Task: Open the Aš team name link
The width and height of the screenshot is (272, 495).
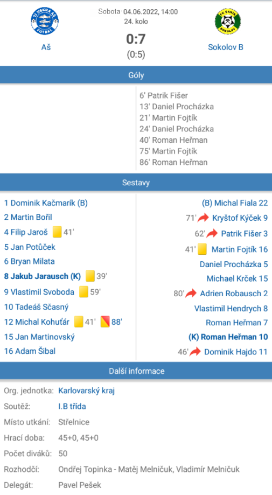Action: [x=46, y=47]
